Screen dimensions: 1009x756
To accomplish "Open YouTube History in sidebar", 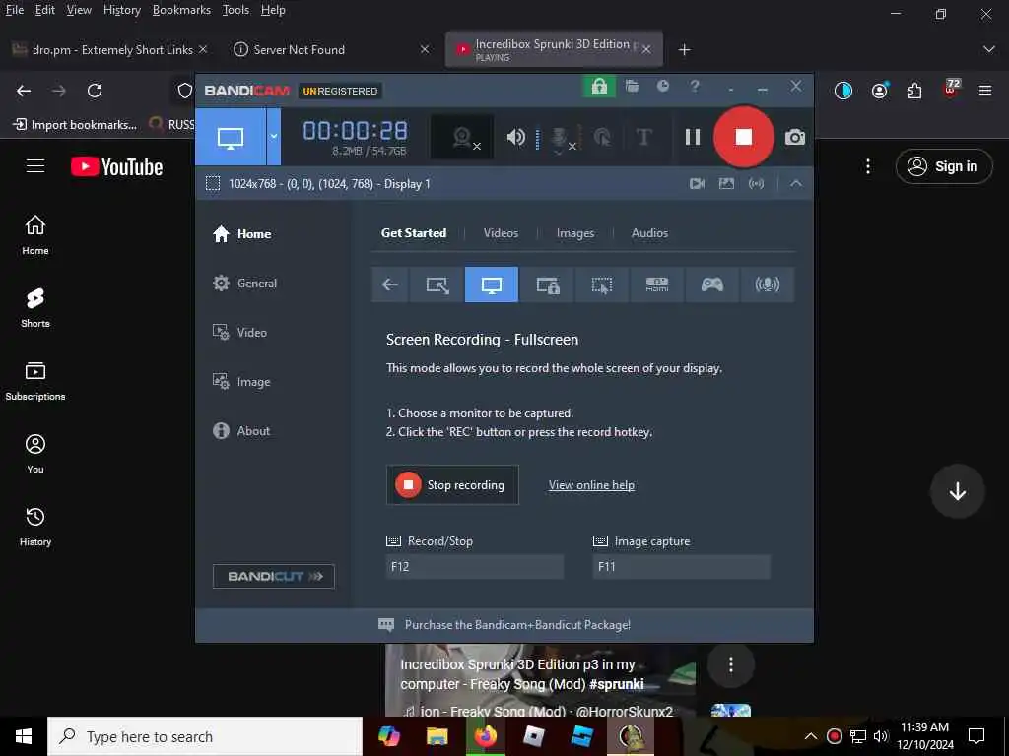I will (35, 527).
